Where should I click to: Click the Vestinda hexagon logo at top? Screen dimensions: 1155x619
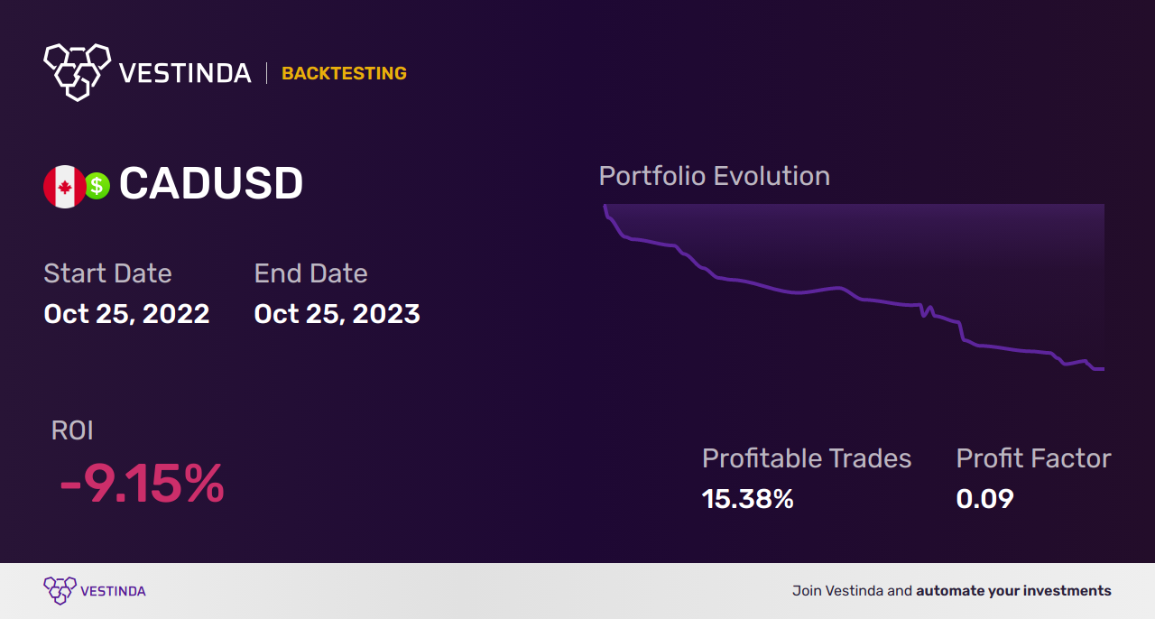(x=77, y=72)
